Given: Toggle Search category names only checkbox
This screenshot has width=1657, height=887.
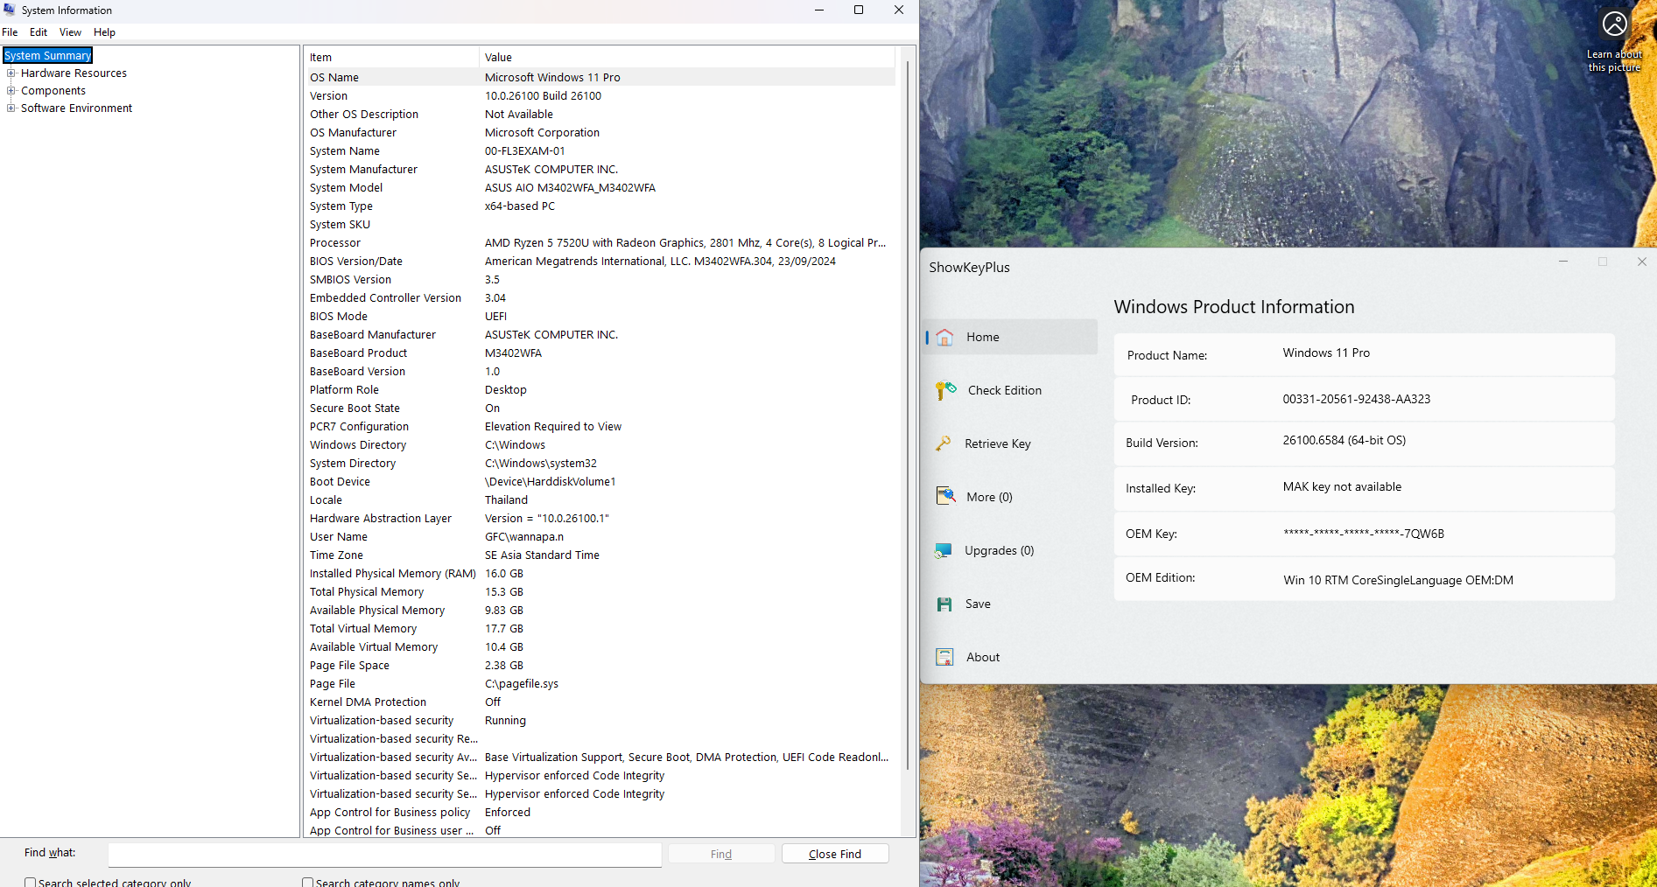Looking at the screenshot, I should pos(308,882).
